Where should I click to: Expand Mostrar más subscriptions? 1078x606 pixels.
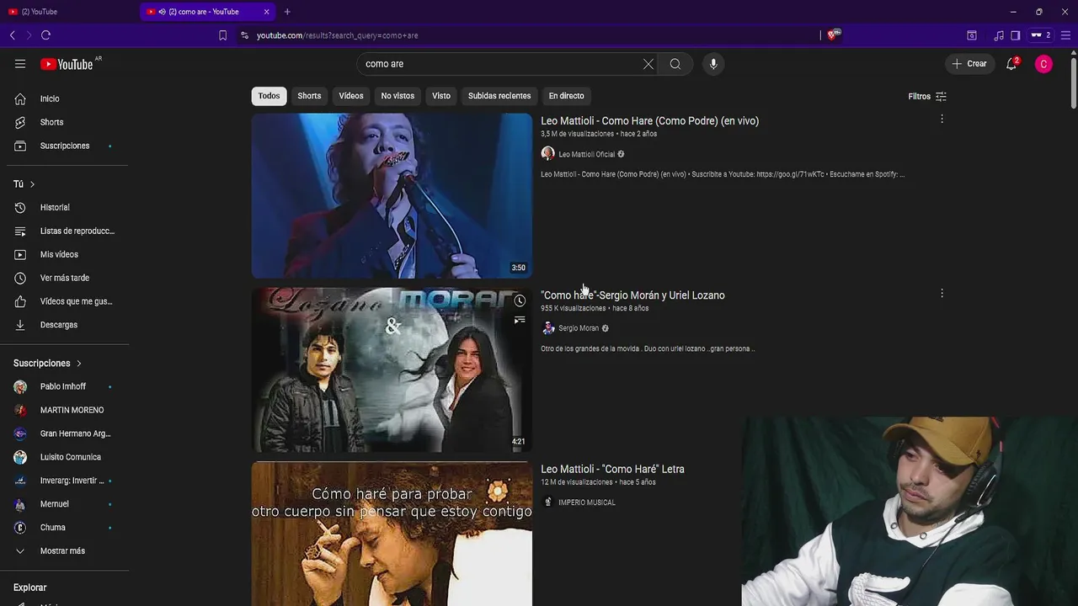[x=64, y=551]
